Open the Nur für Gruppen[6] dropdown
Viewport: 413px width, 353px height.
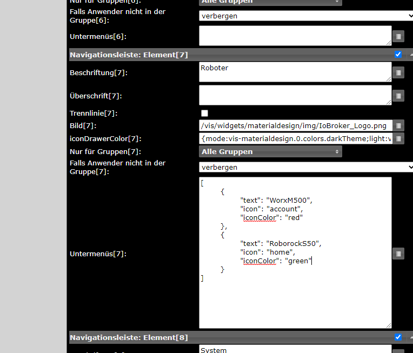pos(270,2)
